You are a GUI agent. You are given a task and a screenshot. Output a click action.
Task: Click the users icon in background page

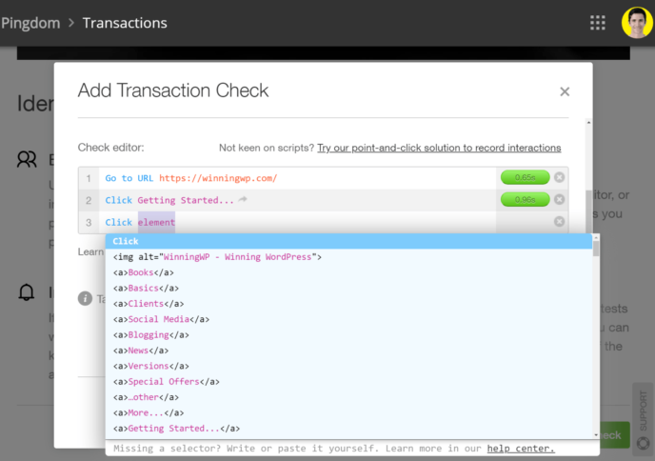click(27, 159)
